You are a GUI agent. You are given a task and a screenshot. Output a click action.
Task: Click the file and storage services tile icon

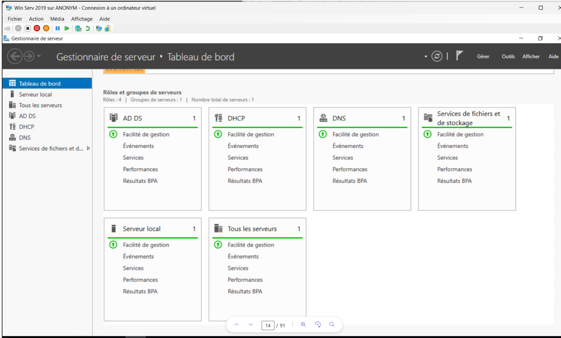point(428,117)
